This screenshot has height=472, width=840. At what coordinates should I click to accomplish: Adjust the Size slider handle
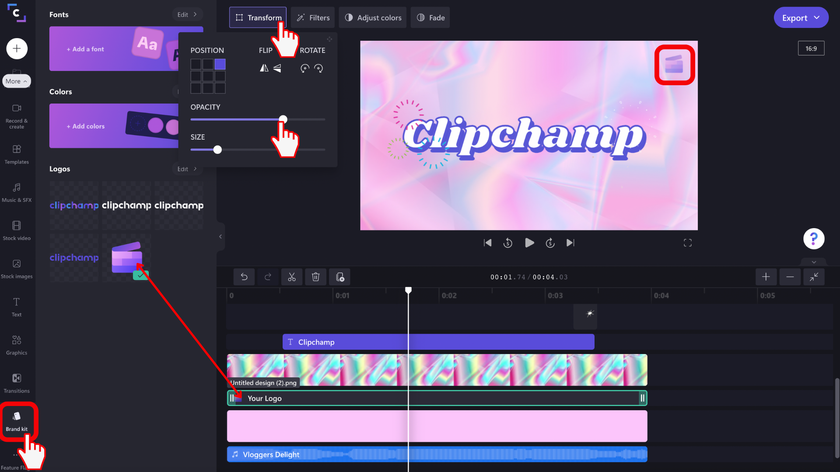(217, 149)
